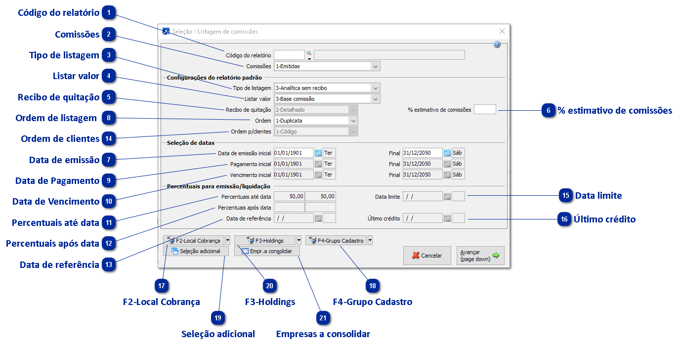Image resolution: width=680 pixels, height=348 pixels.
Task: Click the Pagamento inicial date field
Action: click(294, 164)
